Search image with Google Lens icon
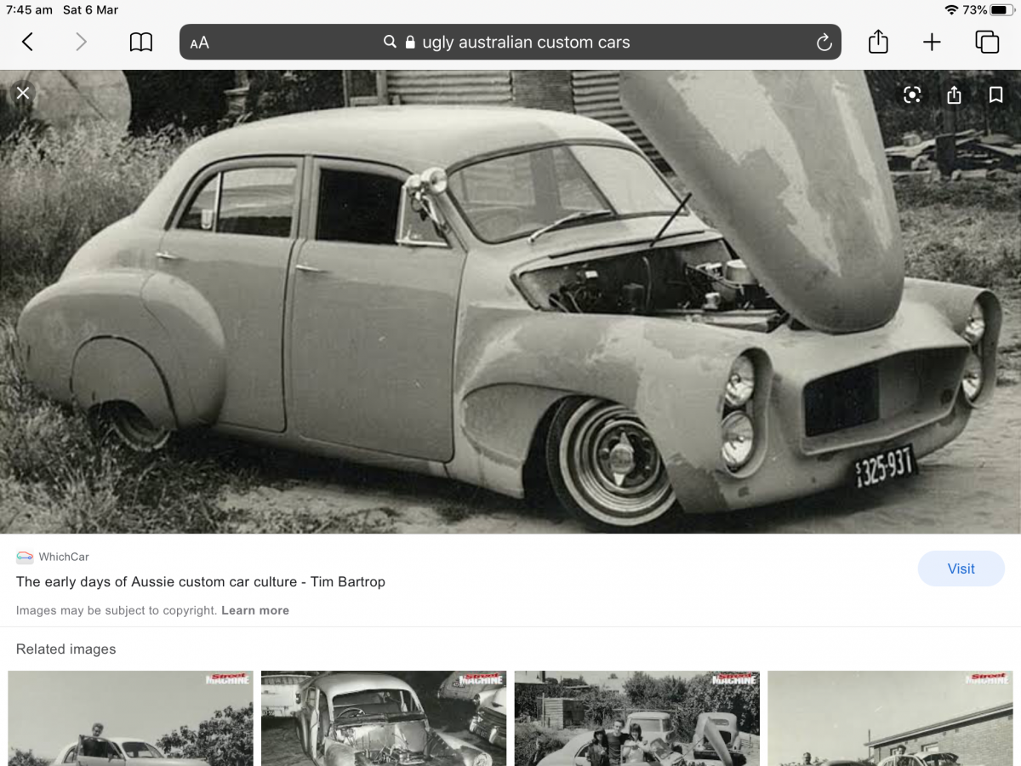 (912, 95)
